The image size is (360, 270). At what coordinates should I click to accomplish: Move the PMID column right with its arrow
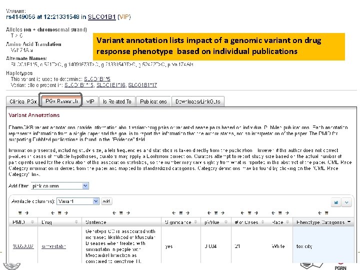coord(27,213)
